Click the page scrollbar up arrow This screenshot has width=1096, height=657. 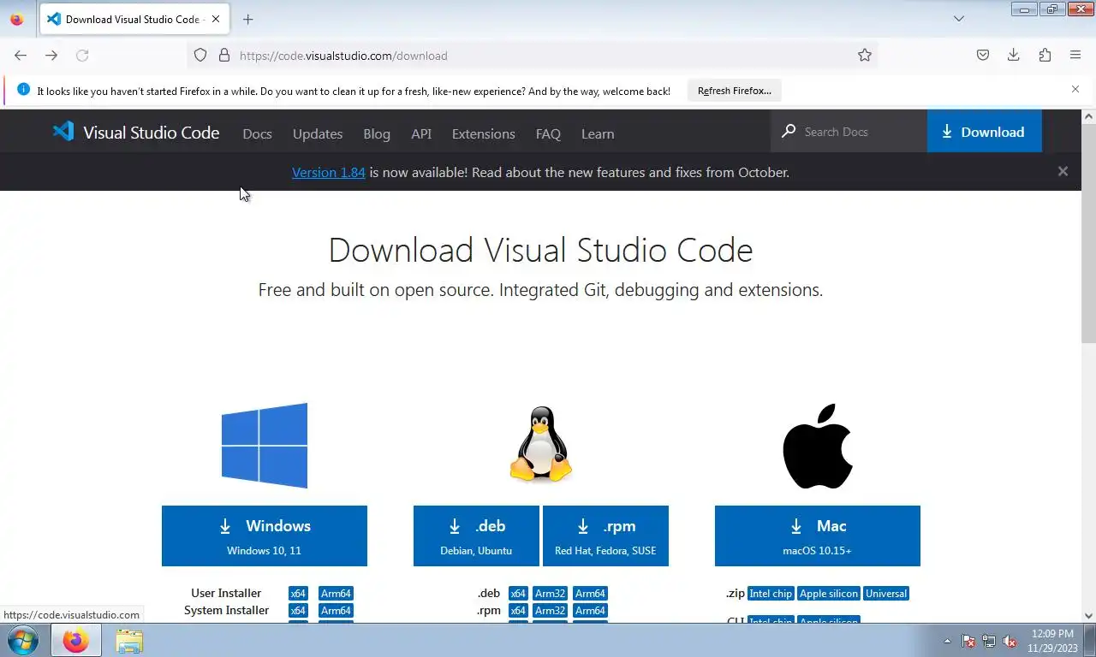tap(1088, 116)
